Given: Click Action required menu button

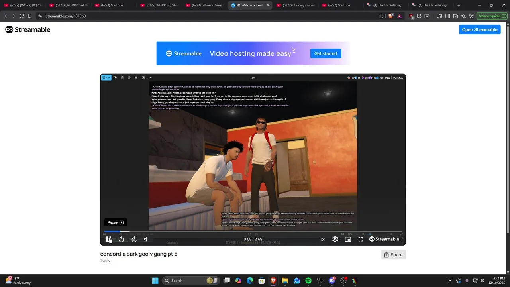Looking at the screenshot, I should [x=492, y=16].
